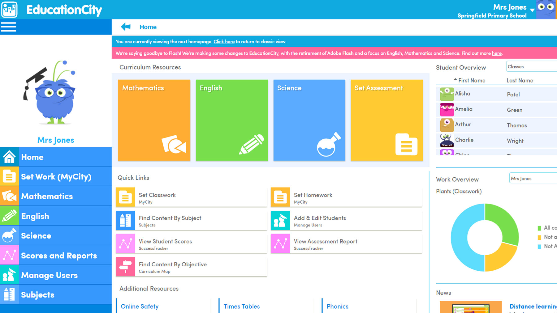Click the Find Content By Subject icon

(125, 220)
